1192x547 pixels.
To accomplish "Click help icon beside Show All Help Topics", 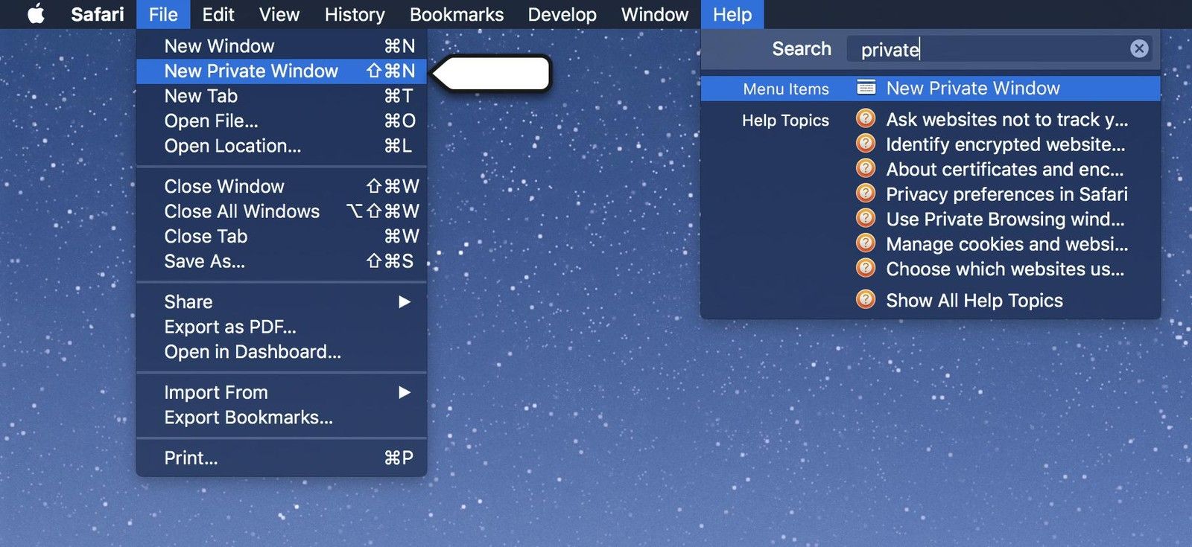I will point(866,300).
